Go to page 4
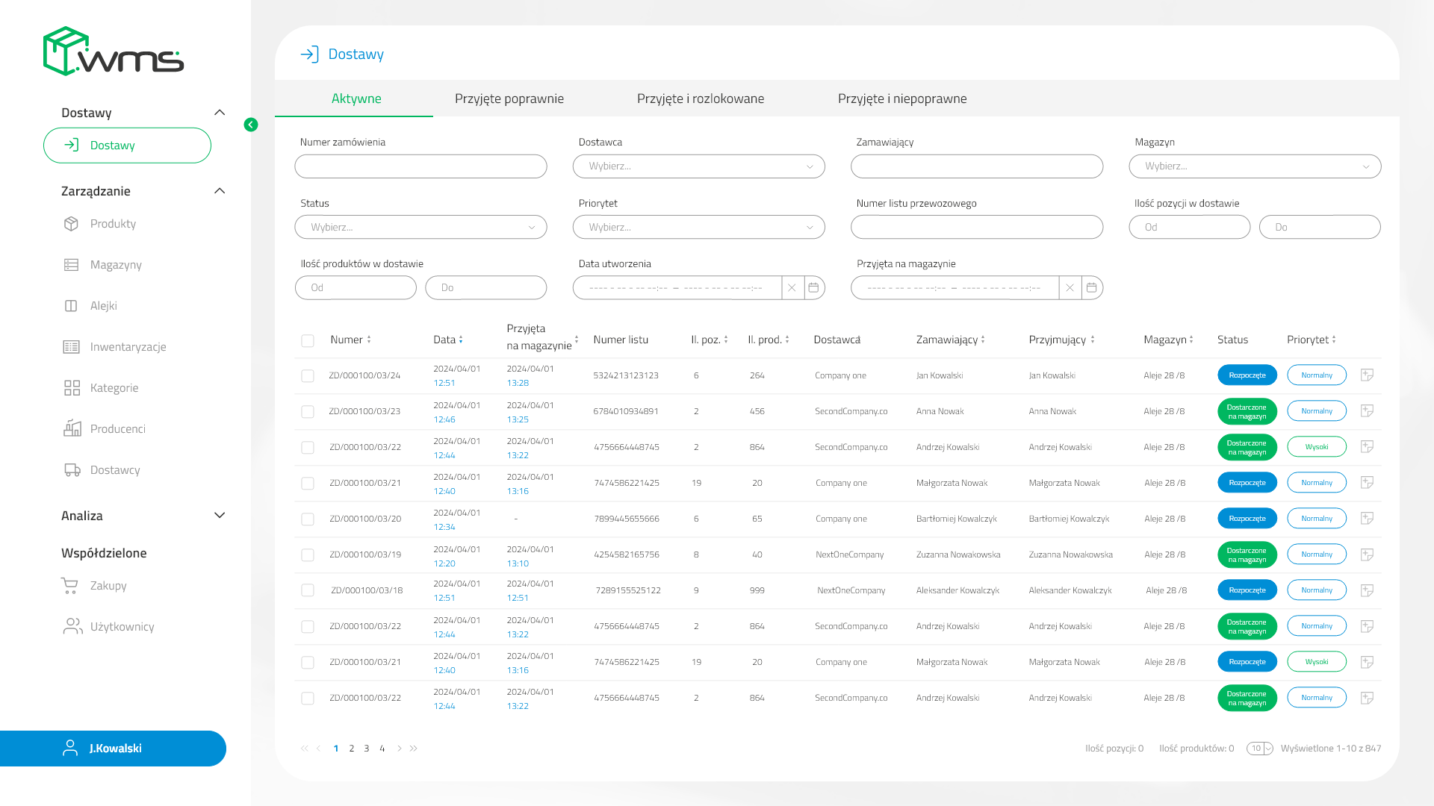Screen dimensions: 1434x806 click(382, 749)
